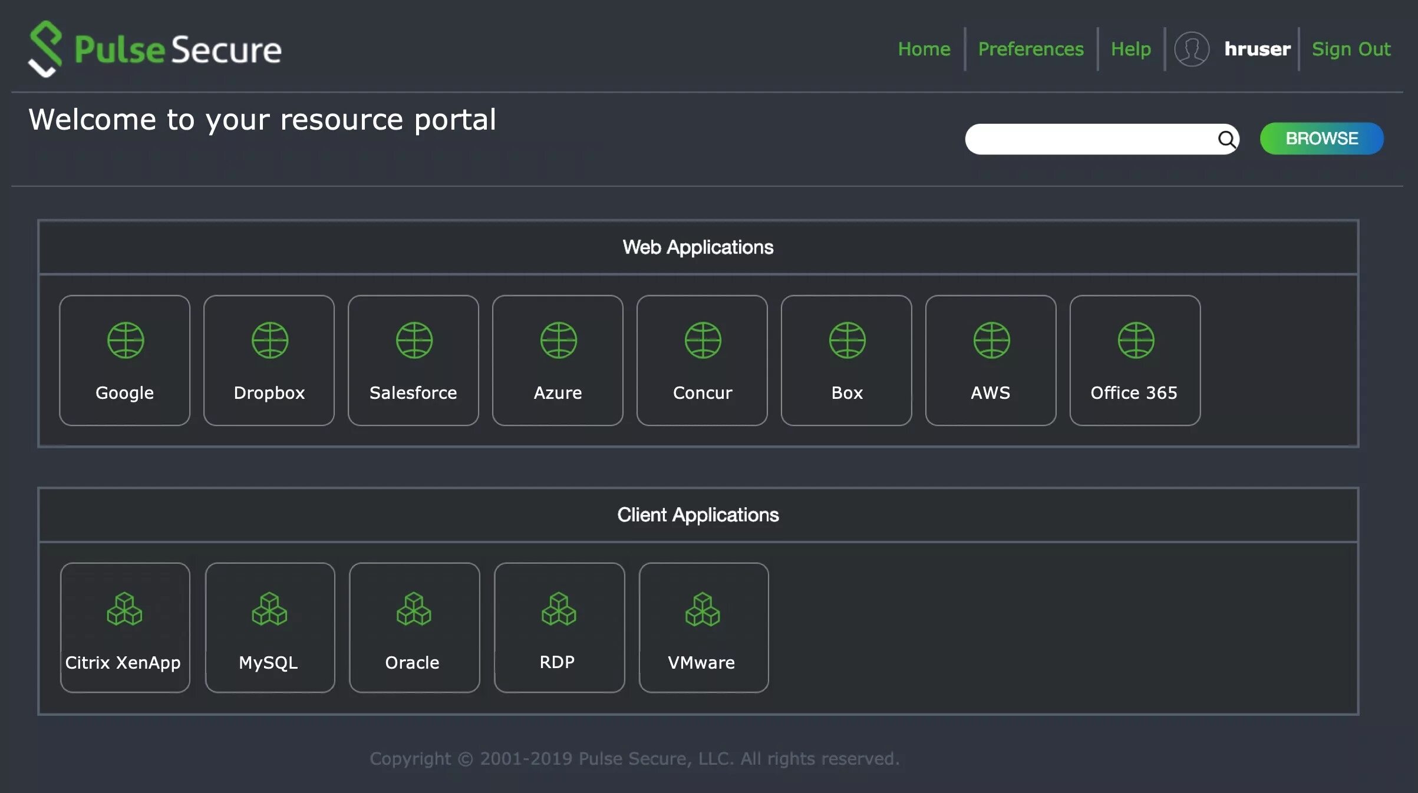
Task: Click the hruser account icon
Action: pyautogui.click(x=1191, y=47)
